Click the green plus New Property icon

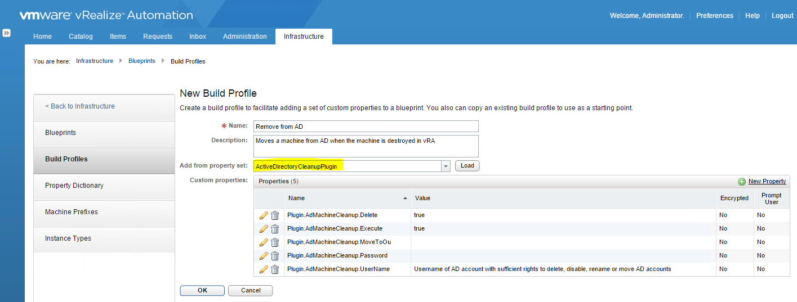pos(742,182)
